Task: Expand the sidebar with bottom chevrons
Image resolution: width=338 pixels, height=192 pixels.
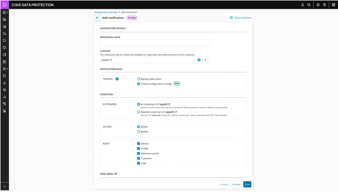Action: [x=4, y=186]
